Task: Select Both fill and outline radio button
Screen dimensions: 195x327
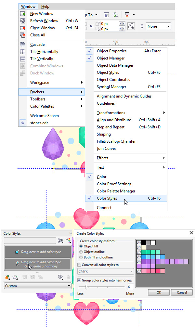Action: [x=81, y=257]
